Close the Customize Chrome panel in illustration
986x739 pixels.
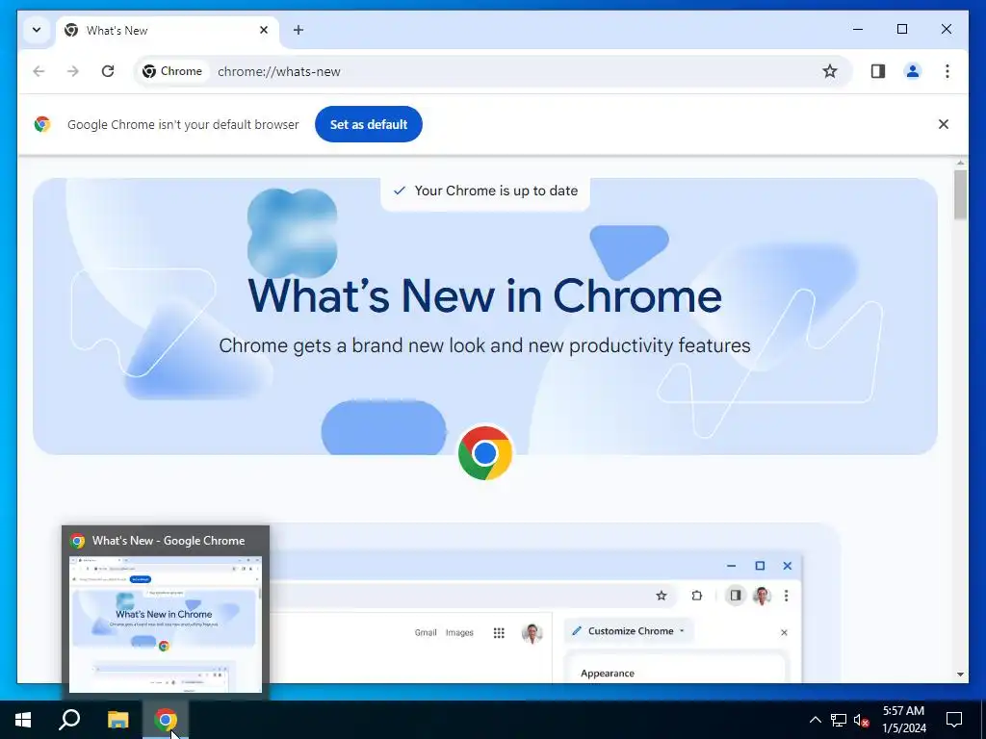coord(784,633)
